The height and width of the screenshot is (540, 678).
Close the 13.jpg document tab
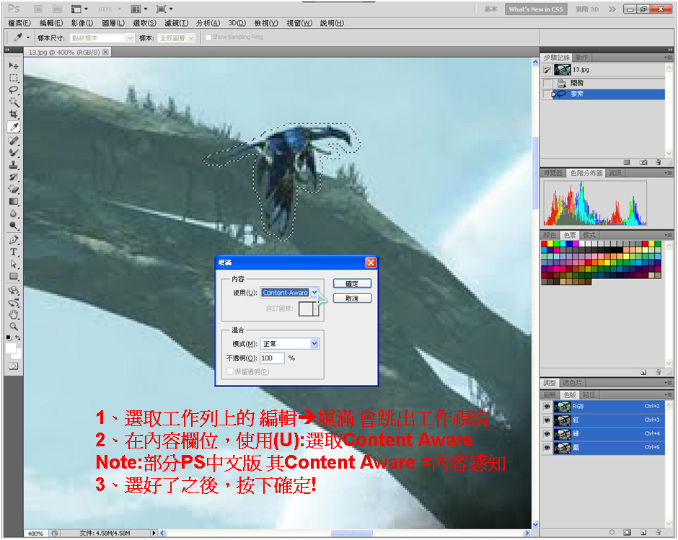105,53
